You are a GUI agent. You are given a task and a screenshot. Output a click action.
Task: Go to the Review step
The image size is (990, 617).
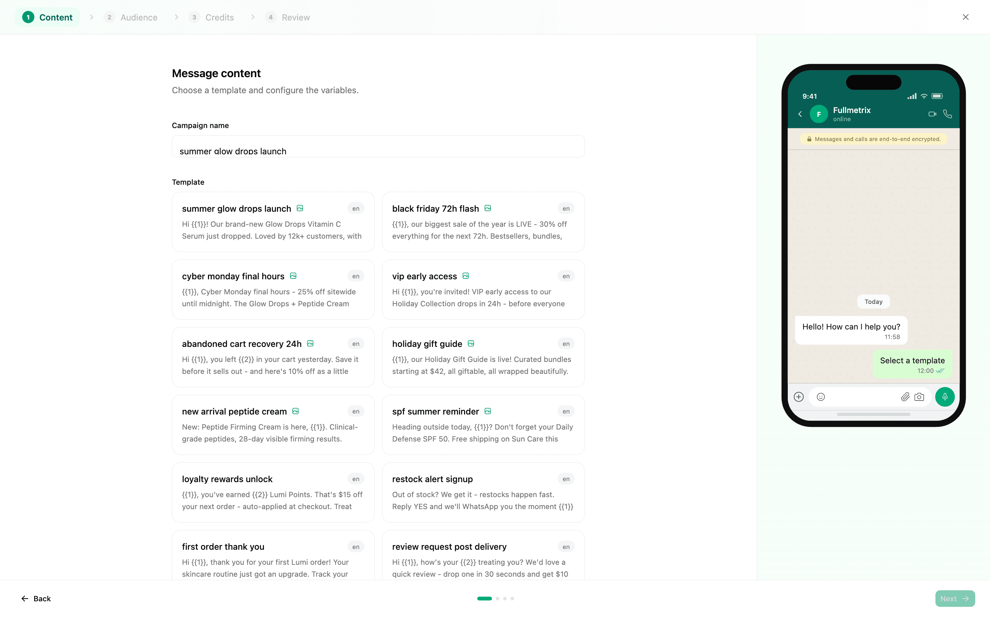click(x=288, y=17)
